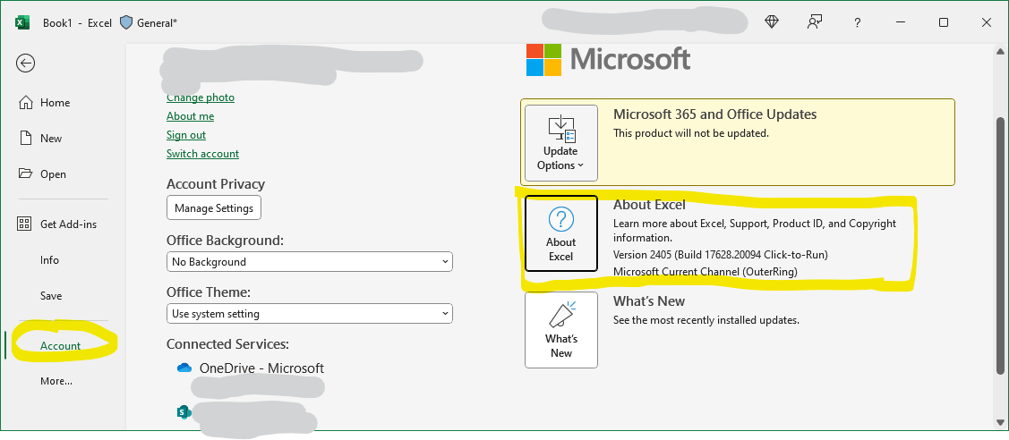This screenshot has height=440, width=1009.
Task: Click the Microsoft logo
Action: (x=608, y=60)
